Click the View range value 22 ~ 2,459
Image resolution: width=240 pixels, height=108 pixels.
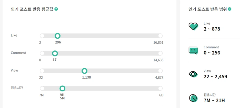[215, 77]
